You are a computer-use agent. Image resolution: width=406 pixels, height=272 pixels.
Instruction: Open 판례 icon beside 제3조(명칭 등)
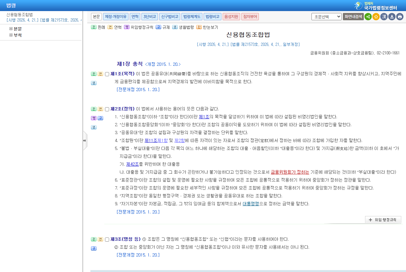coord(94,239)
